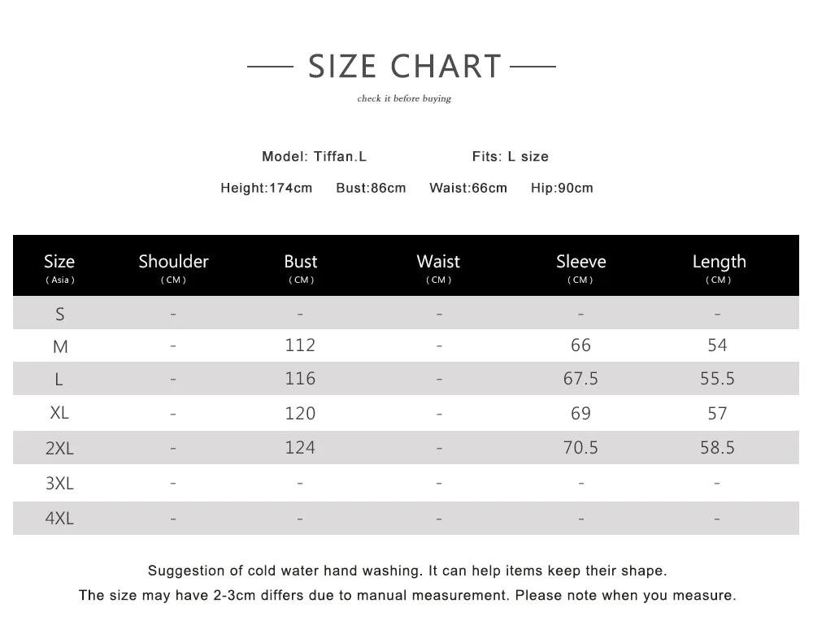Click the Waist column header
Viewport: 813px width, 634px height.
438,267
